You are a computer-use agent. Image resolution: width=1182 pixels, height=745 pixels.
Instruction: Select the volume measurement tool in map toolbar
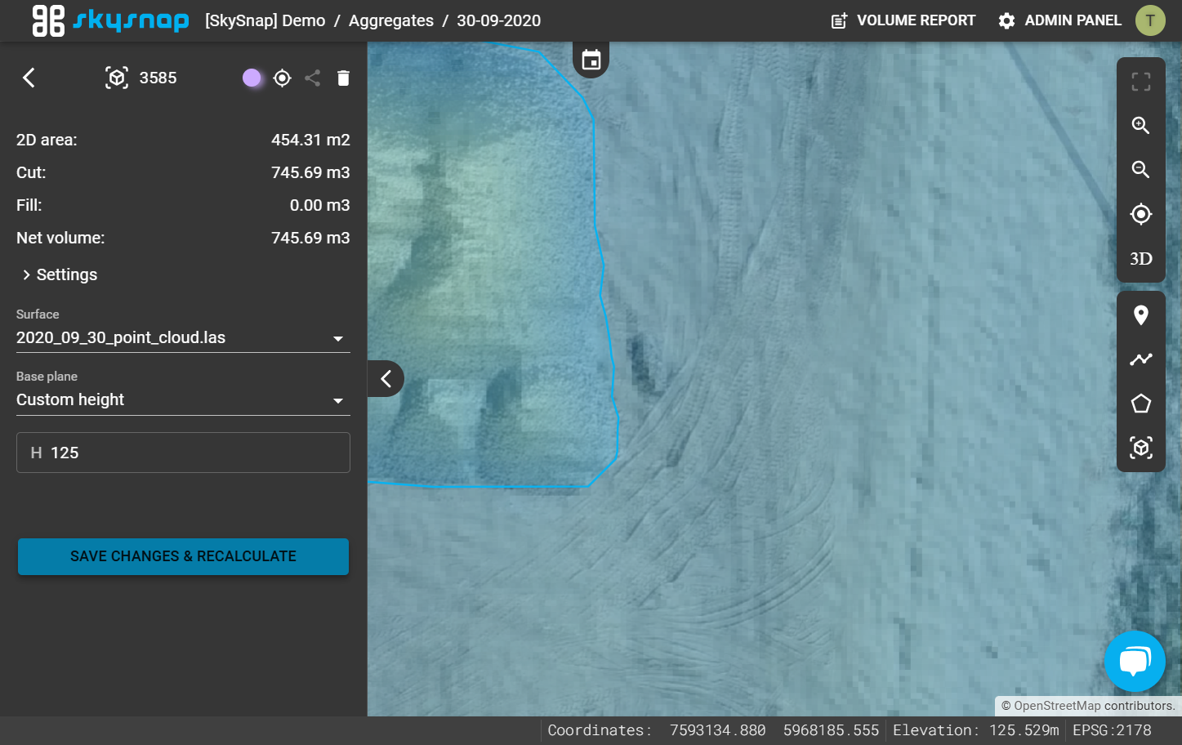[1141, 448]
